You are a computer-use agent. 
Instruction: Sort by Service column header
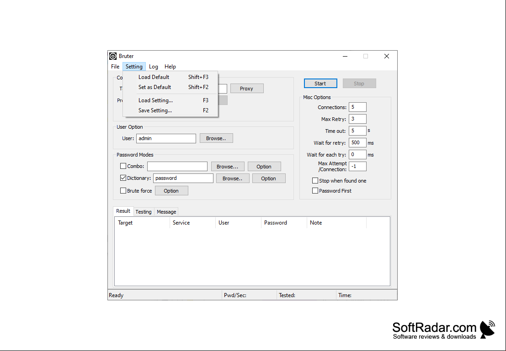(192, 223)
